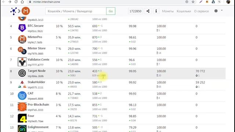Open the CAT validator link
235x132 pixels.
30,93
